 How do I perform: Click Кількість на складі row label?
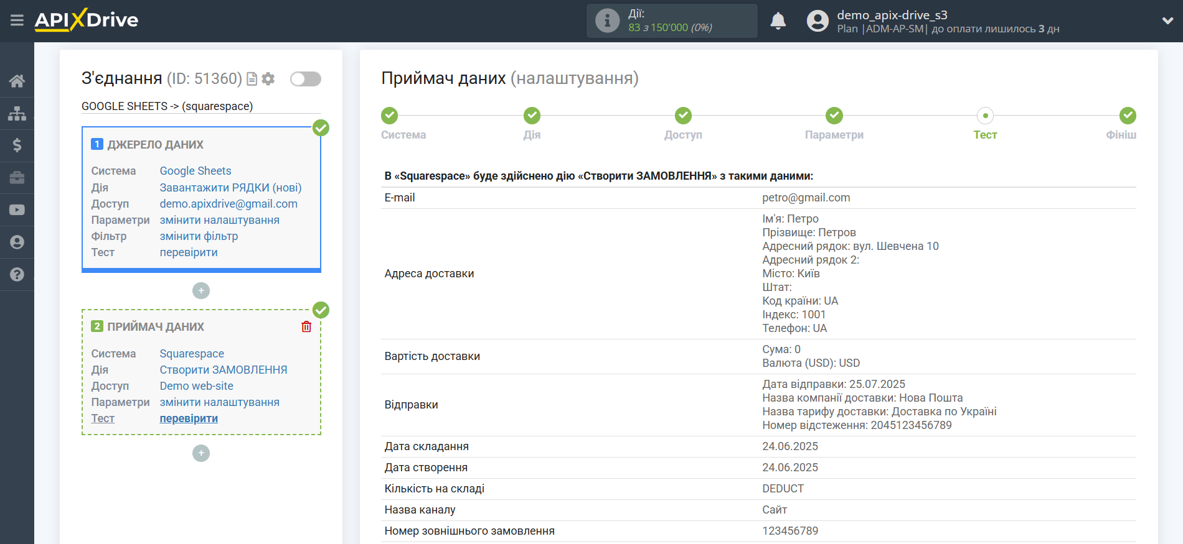pos(435,489)
